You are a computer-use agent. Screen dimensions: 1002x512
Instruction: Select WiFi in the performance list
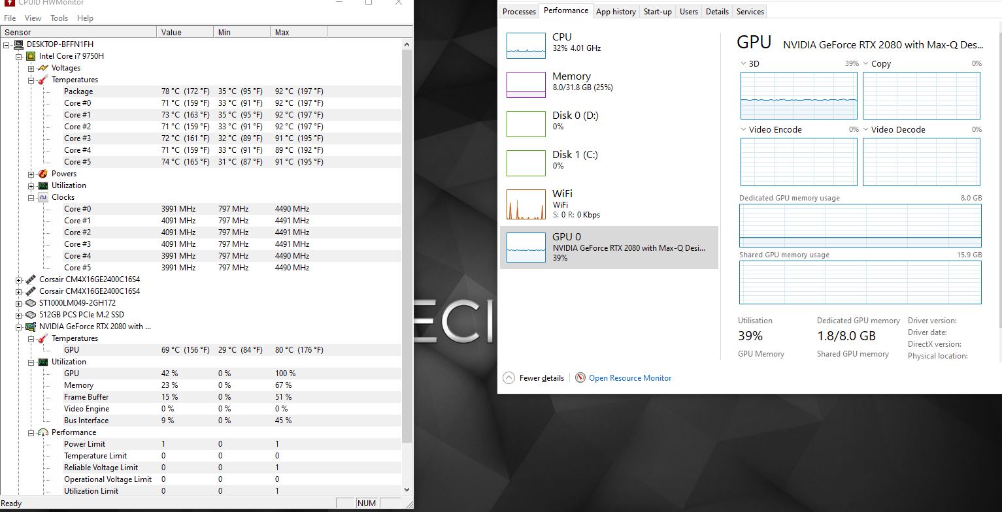coord(609,204)
